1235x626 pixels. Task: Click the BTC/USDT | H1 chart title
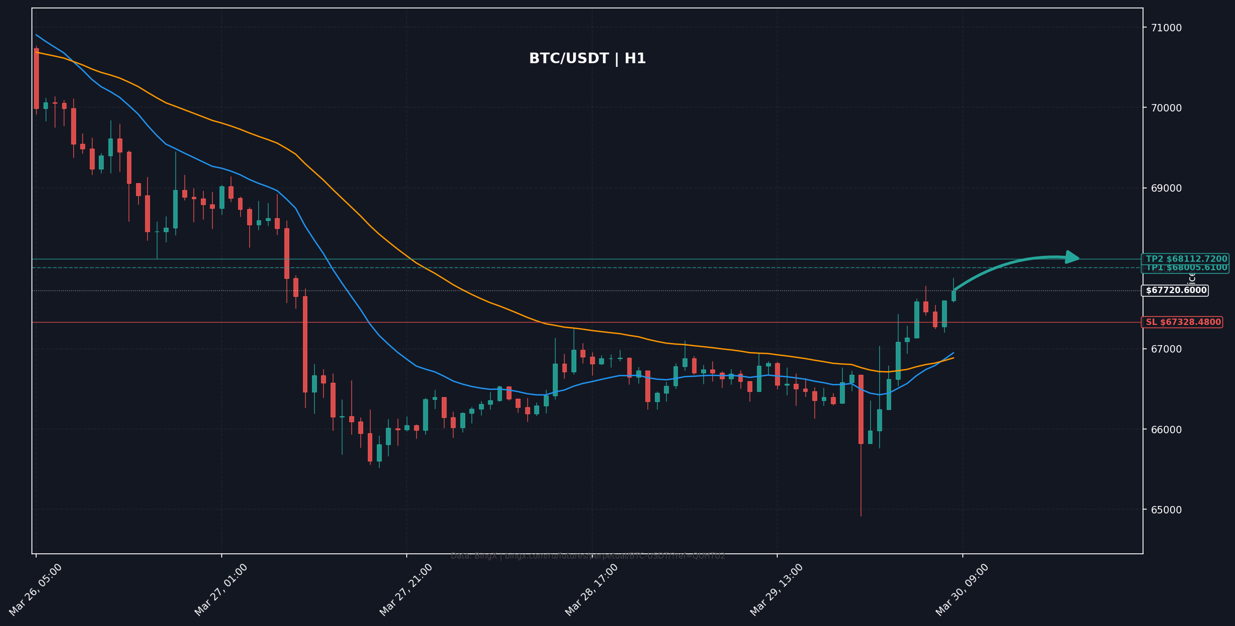point(587,59)
